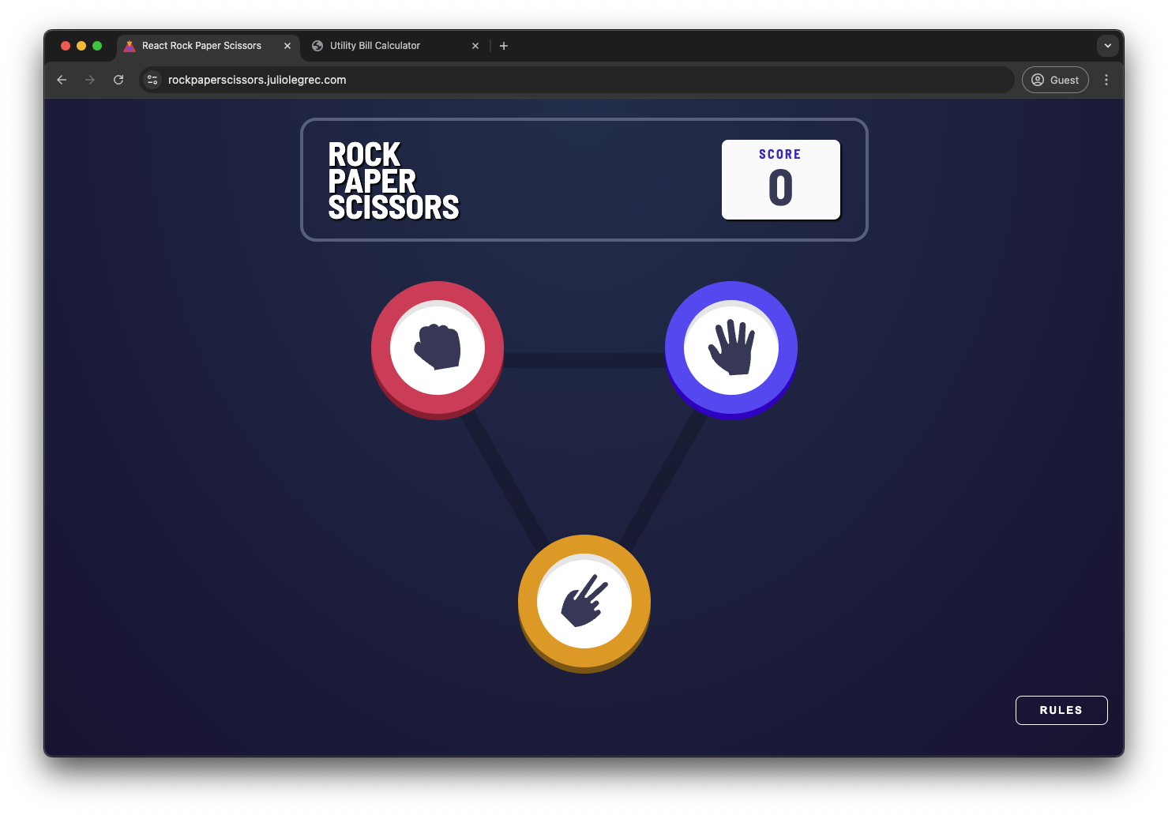Image resolution: width=1168 pixels, height=815 pixels.
Task: Close the Utility Bill Calculator tab
Action: point(475,46)
